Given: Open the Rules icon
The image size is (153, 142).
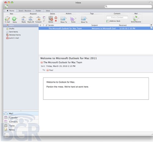Looking at the screenshot, I should pyautogui.click(x=73, y=19).
